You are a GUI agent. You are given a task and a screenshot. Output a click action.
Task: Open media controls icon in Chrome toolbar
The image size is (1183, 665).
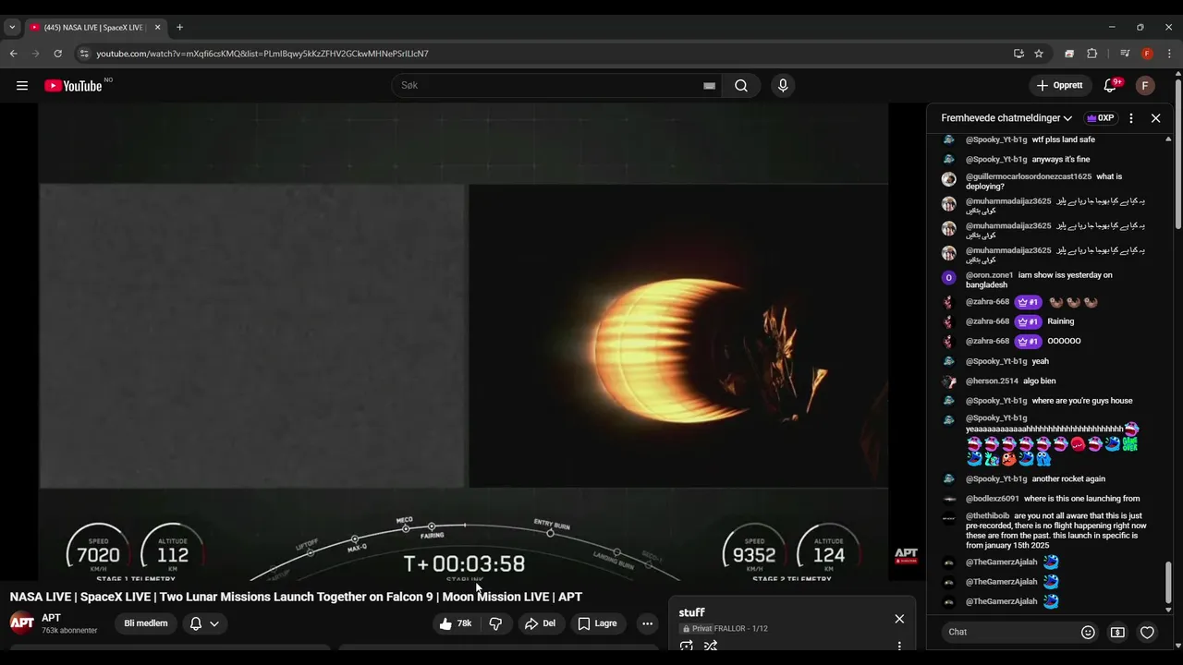pyautogui.click(x=1125, y=54)
